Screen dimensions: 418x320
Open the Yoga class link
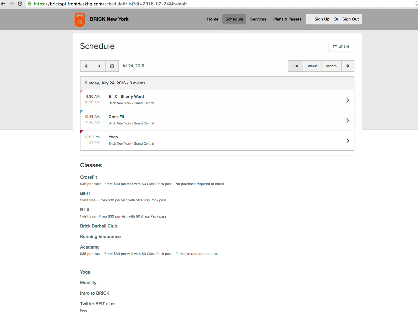coord(85,272)
